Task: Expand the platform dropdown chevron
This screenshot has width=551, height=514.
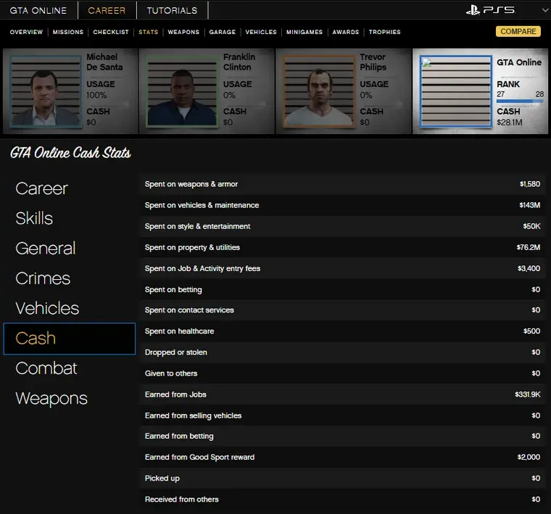Action: point(544,10)
